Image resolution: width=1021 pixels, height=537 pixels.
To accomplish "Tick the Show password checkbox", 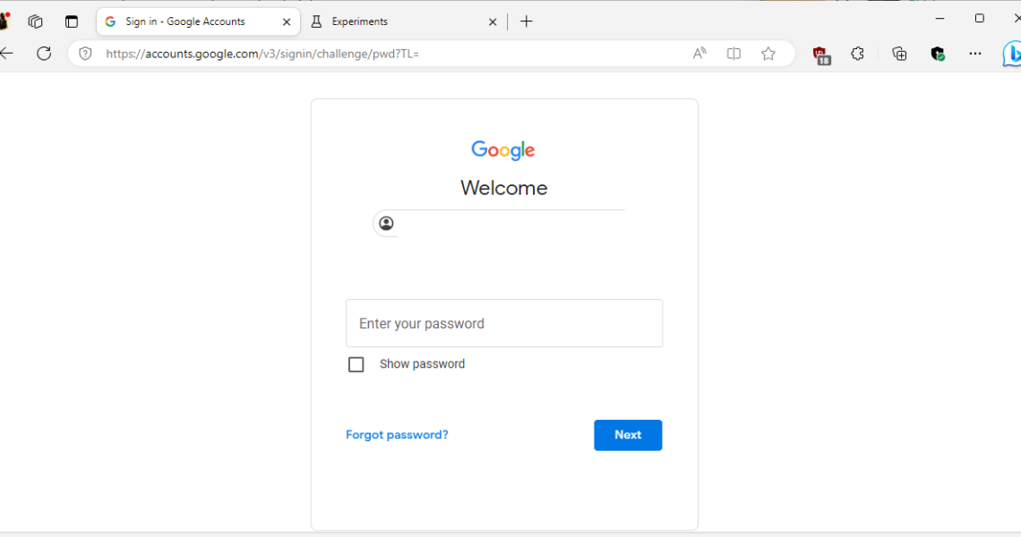I will click(356, 364).
